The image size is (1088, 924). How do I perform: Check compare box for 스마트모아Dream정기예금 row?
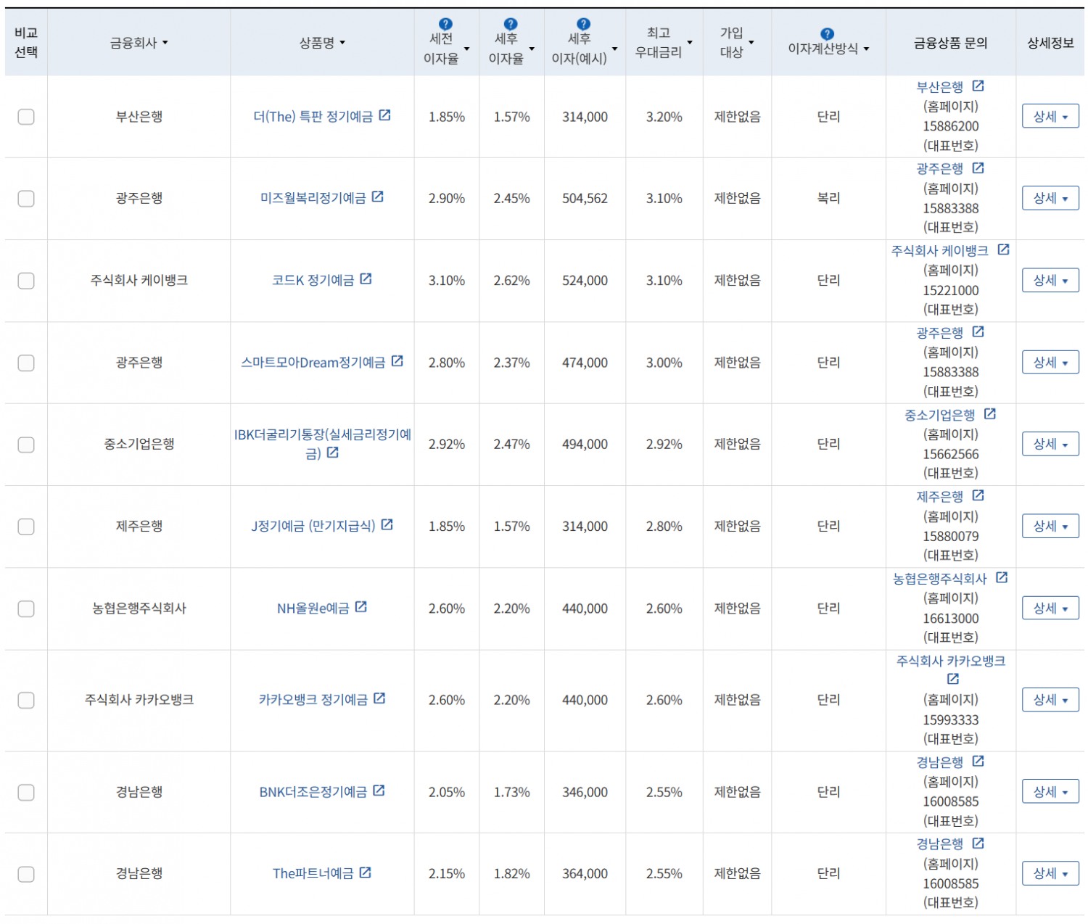click(x=26, y=363)
